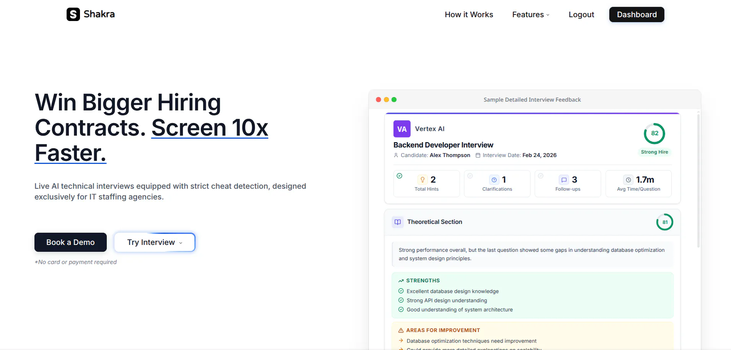This screenshot has width=731, height=350.
Task: Click the "STRENGTHS" heading
Action: click(423, 280)
